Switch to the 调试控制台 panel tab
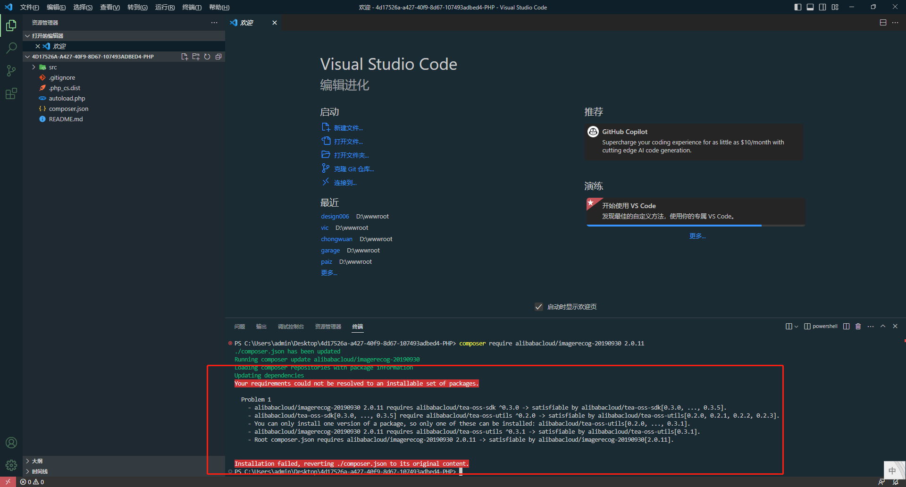906x487 pixels. (291, 327)
